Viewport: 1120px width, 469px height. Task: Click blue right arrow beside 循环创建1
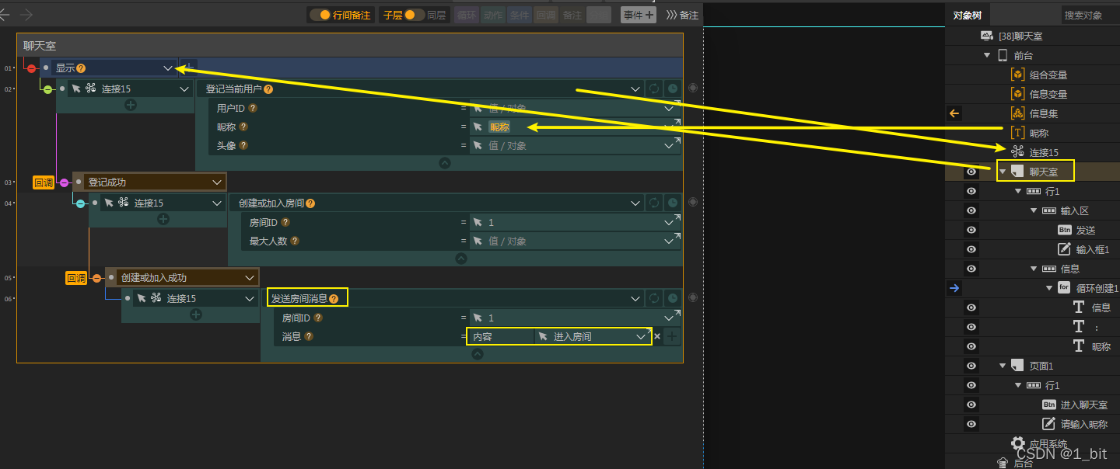pyautogui.click(x=955, y=288)
